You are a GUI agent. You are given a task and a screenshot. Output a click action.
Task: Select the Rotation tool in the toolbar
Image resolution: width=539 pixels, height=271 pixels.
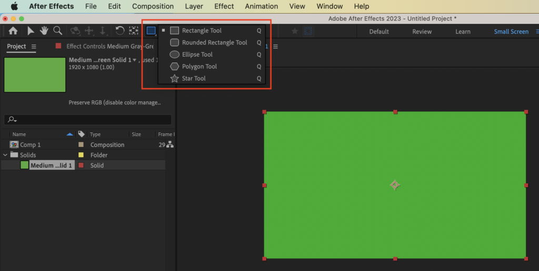coord(120,31)
